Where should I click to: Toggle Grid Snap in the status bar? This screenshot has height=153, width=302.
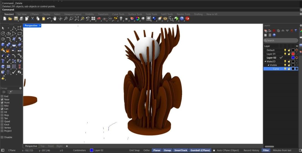click(134, 150)
